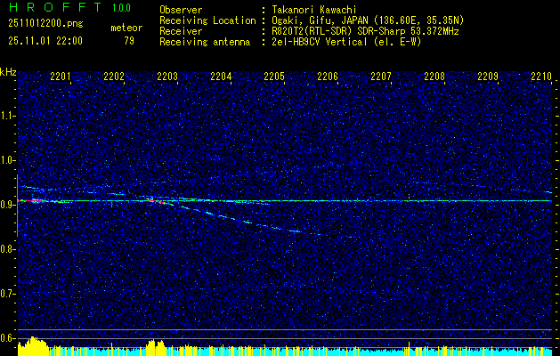
Task: Click the Observer label
Action: (181, 10)
